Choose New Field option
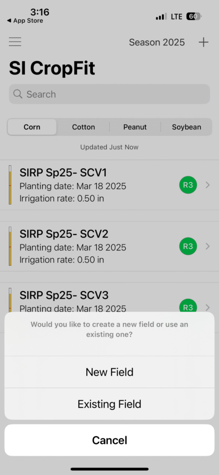Viewport: 219px width, 475px height. coord(109,372)
